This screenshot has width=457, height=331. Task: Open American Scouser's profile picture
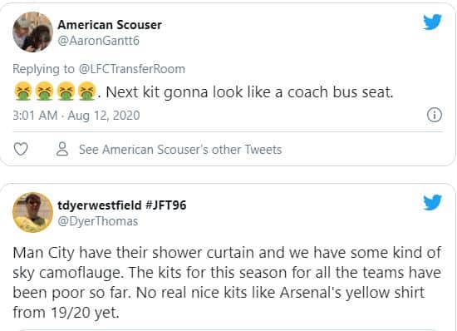32,32
